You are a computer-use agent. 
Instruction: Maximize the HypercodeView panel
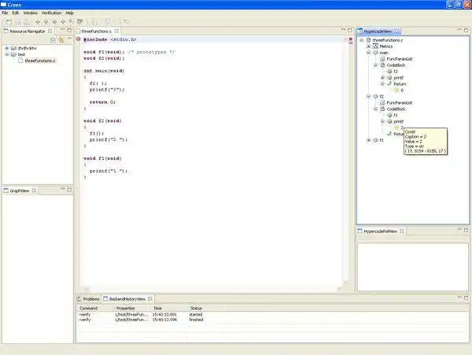coord(466,30)
